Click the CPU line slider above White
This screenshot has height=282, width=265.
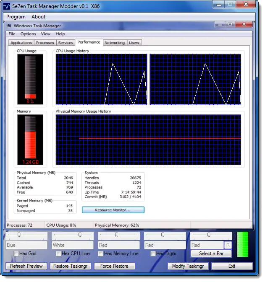(73, 236)
